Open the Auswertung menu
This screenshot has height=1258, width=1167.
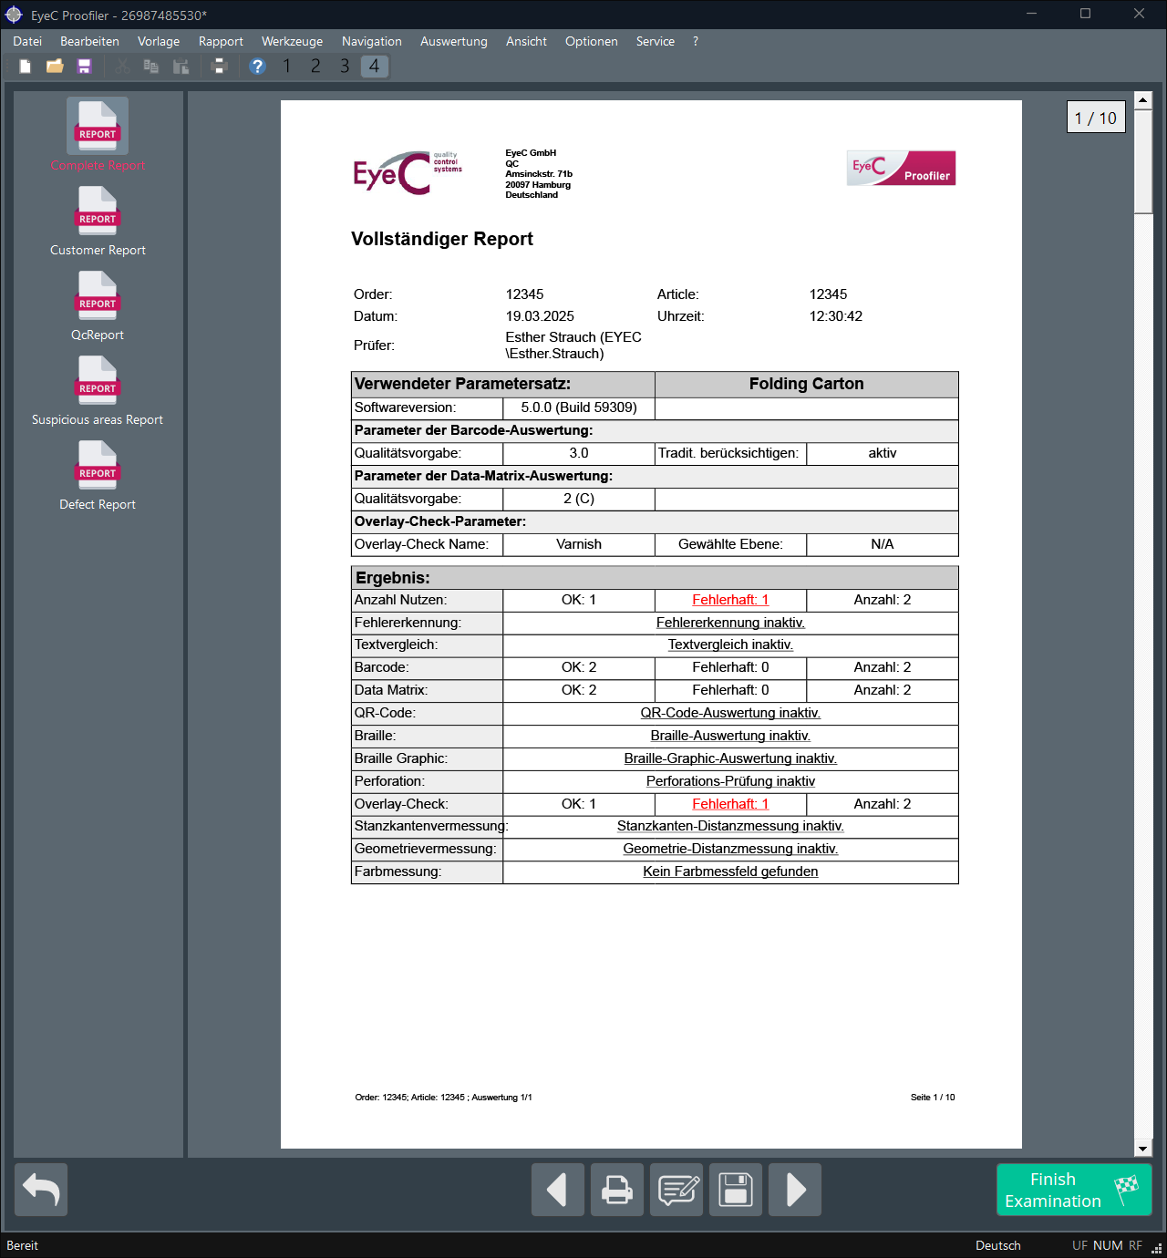[454, 41]
